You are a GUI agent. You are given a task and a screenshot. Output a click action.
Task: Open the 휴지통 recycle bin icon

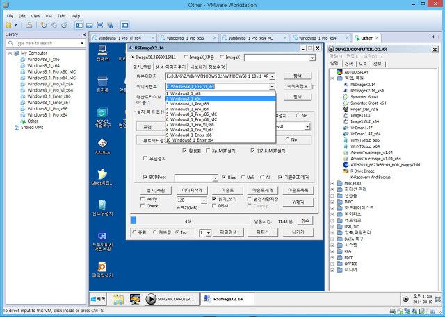(102, 84)
